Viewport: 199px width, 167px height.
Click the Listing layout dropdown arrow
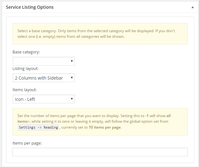point(72,78)
